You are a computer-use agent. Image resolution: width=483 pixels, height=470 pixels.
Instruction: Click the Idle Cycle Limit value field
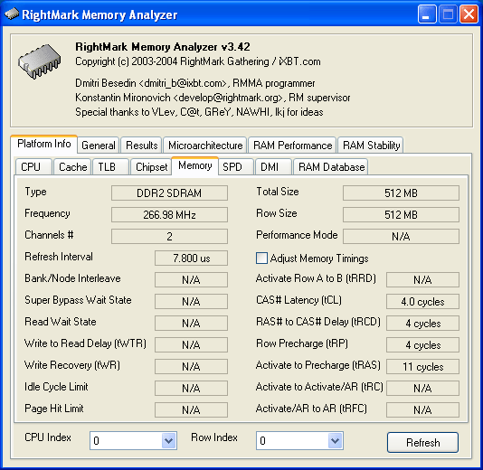pos(191,388)
